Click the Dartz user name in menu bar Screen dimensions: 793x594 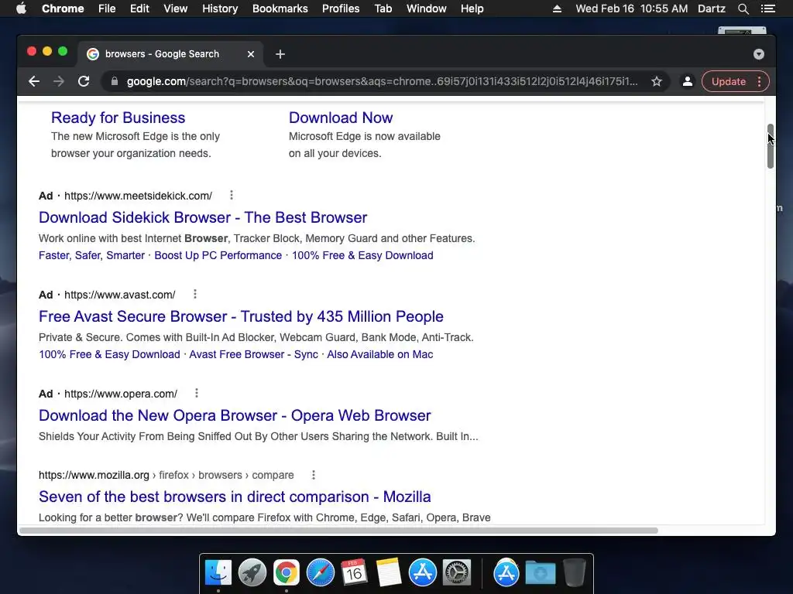click(711, 9)
